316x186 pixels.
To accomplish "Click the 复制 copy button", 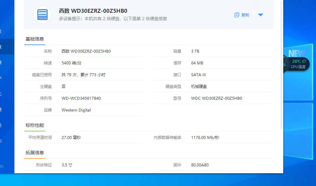I will tap(242, 15).
